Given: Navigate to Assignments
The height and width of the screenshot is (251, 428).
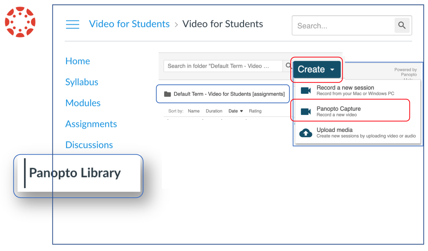Looking at the screenshot, I should click(x=91, y=124).
